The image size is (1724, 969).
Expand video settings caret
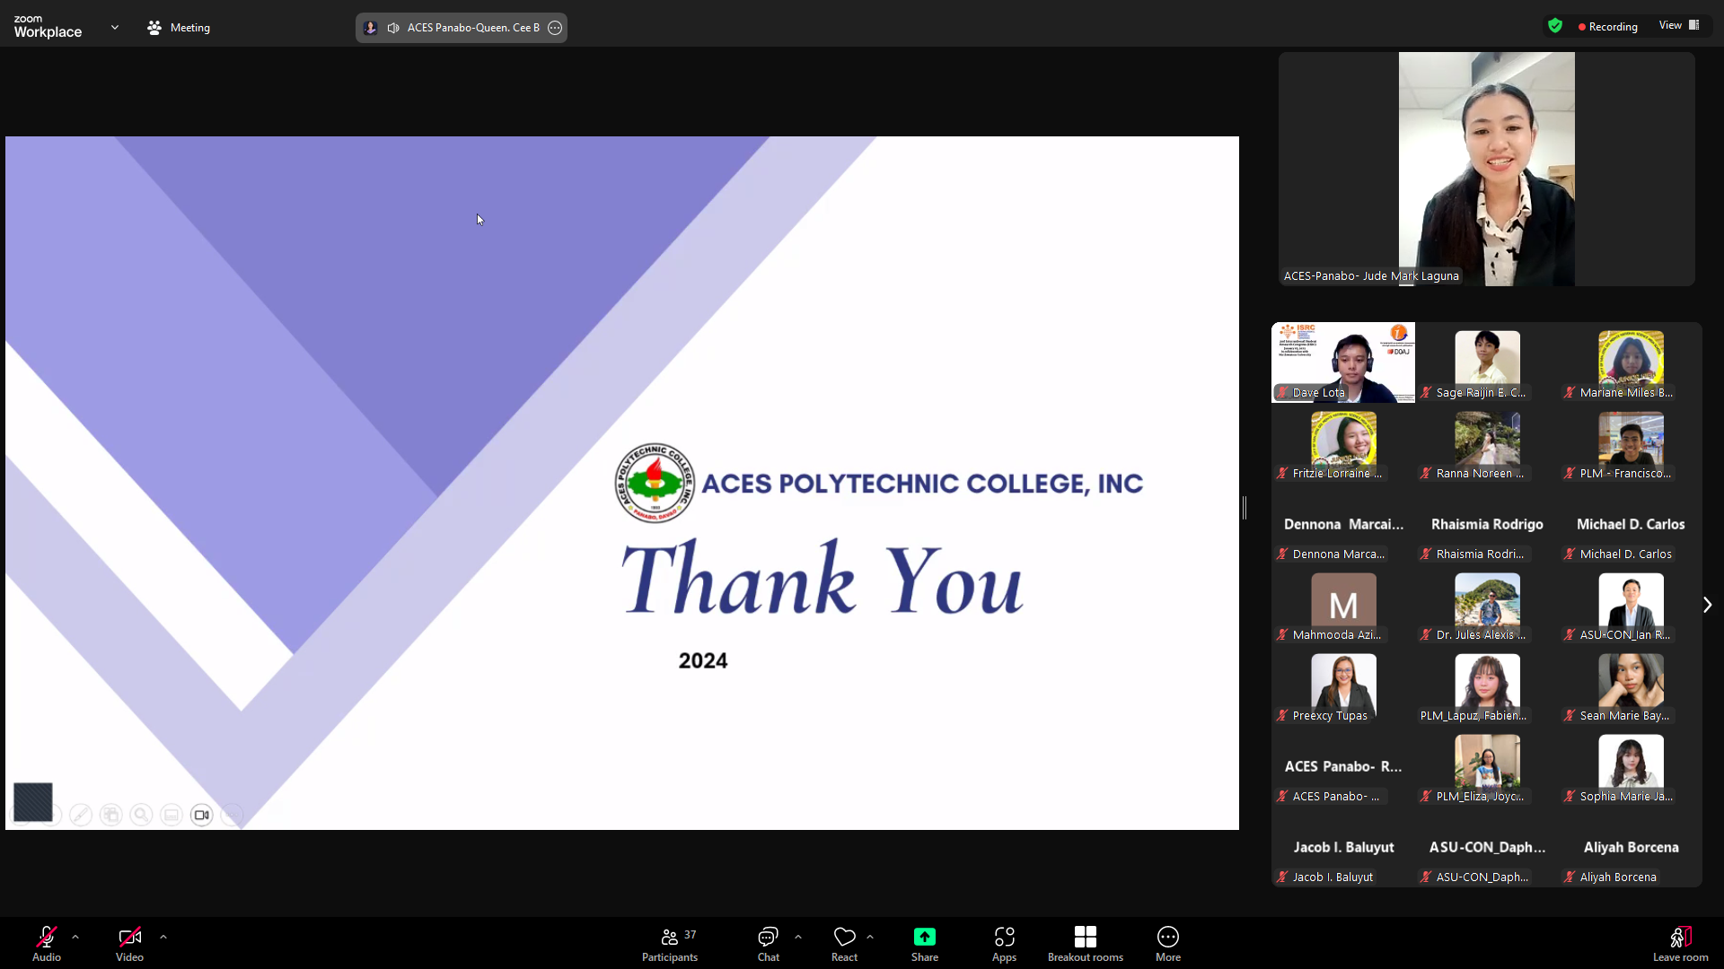coord(163,937)
